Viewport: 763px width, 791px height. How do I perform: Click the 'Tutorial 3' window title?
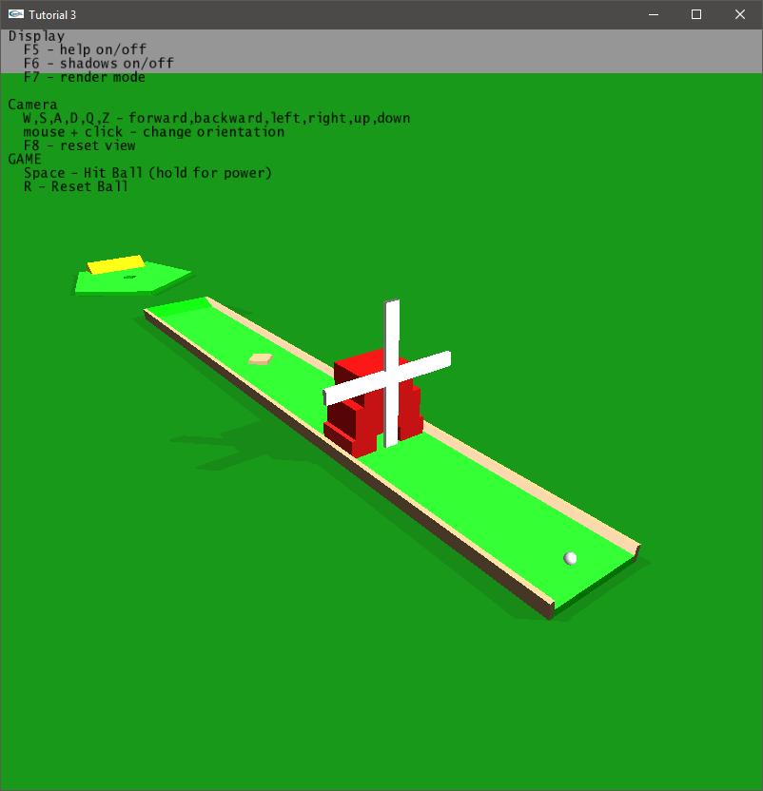coord(52,14)
